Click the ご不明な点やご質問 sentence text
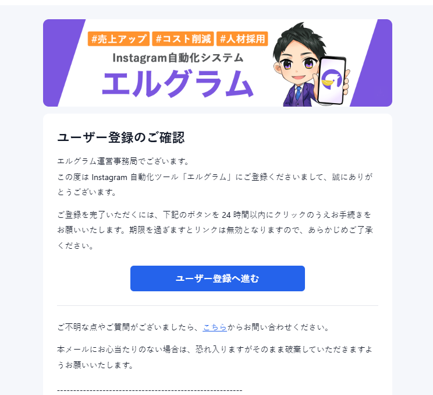Image resolution: width=433 pixels, height=395 pixels. (x=193, y=327)
